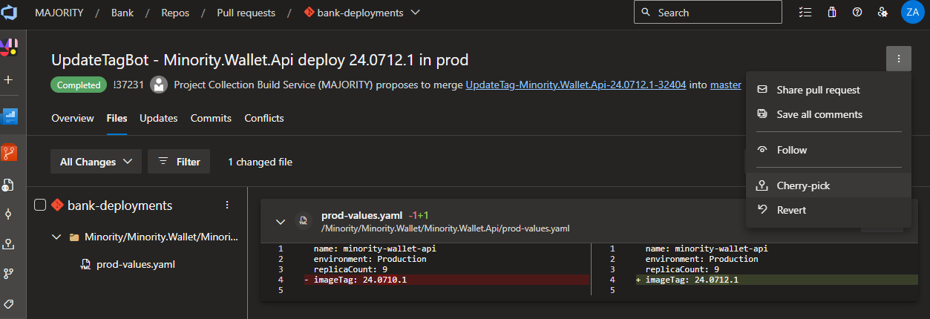Click the ZA user avatar
Screen dimensions: 930x319
pyautogui.click(x=912, y=12)
